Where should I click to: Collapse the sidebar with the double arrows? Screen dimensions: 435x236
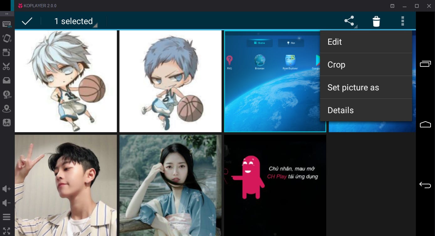pyautogui.click(x=7, y=14)
